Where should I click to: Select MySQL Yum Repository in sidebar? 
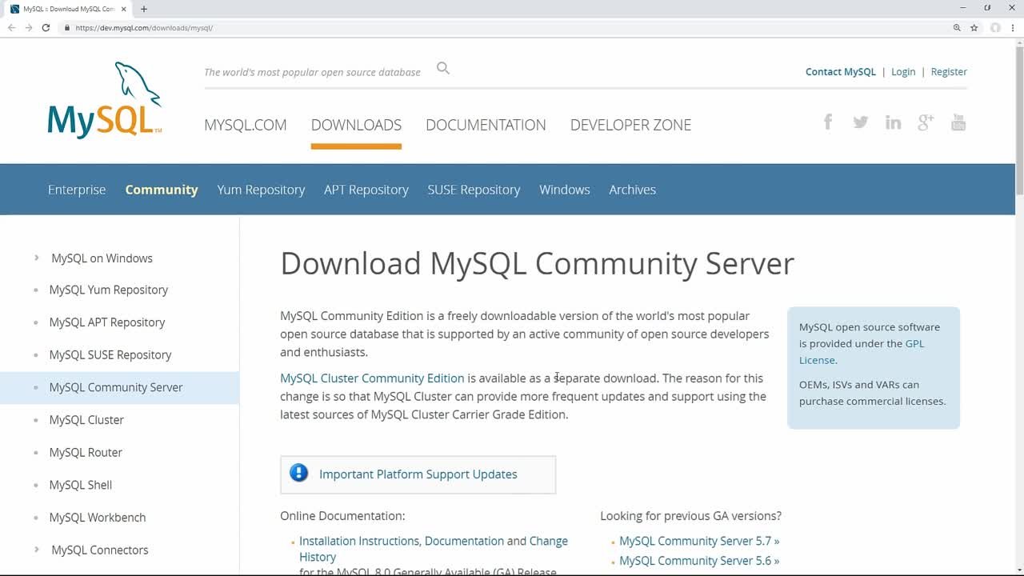[x=109, y=290]
